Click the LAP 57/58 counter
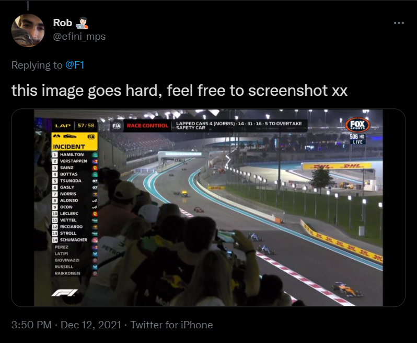This screenshot has width=417, height=343. [x=74, y=126]
